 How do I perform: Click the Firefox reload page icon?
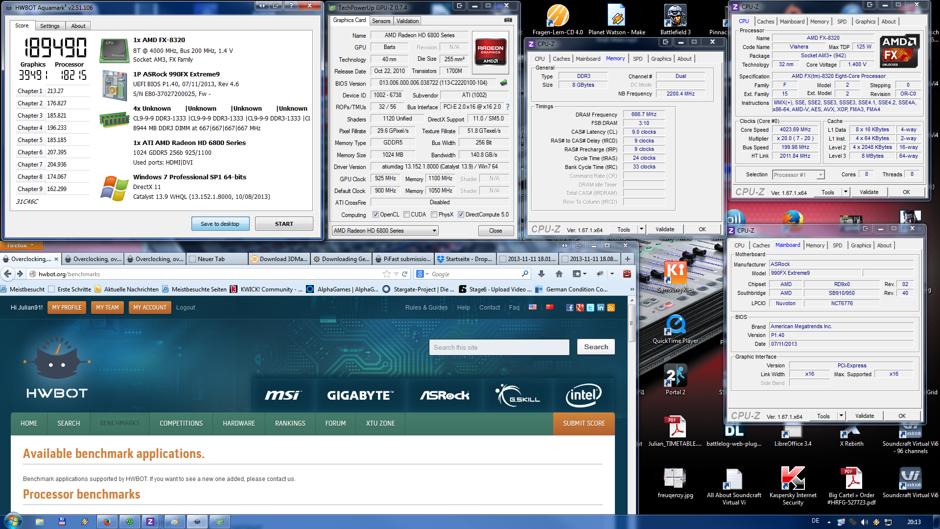[405, 274]
